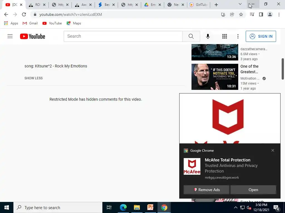Open the Chrome profile avatar
This screenshot has width=285, height=213.
pos(270,14)
